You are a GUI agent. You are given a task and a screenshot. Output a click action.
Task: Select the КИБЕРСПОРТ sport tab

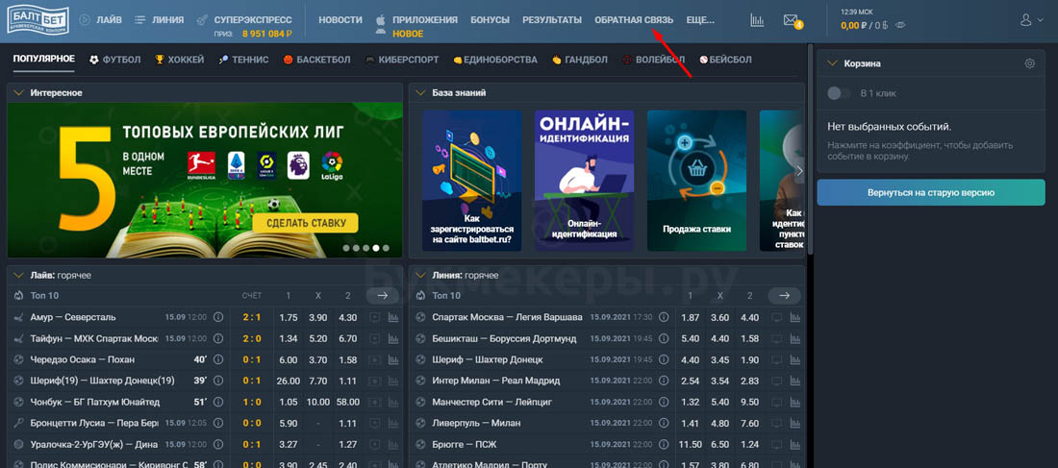coord(401,60)
